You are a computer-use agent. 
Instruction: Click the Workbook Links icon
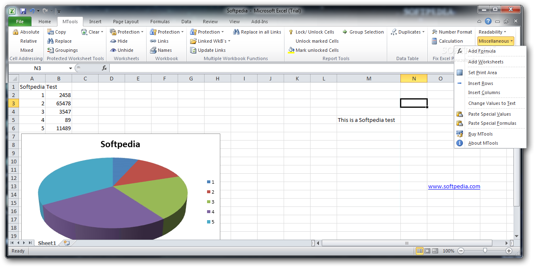coord(153,41)
